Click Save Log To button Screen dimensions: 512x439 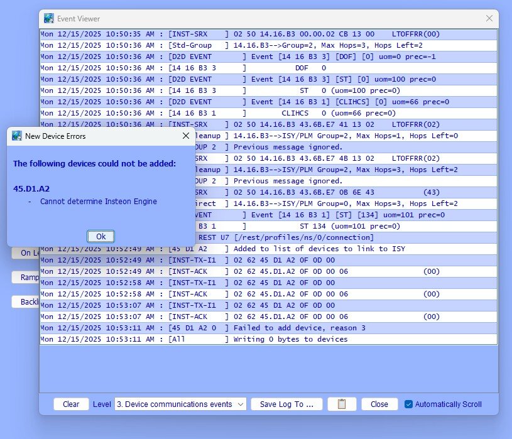pos(286,404)
